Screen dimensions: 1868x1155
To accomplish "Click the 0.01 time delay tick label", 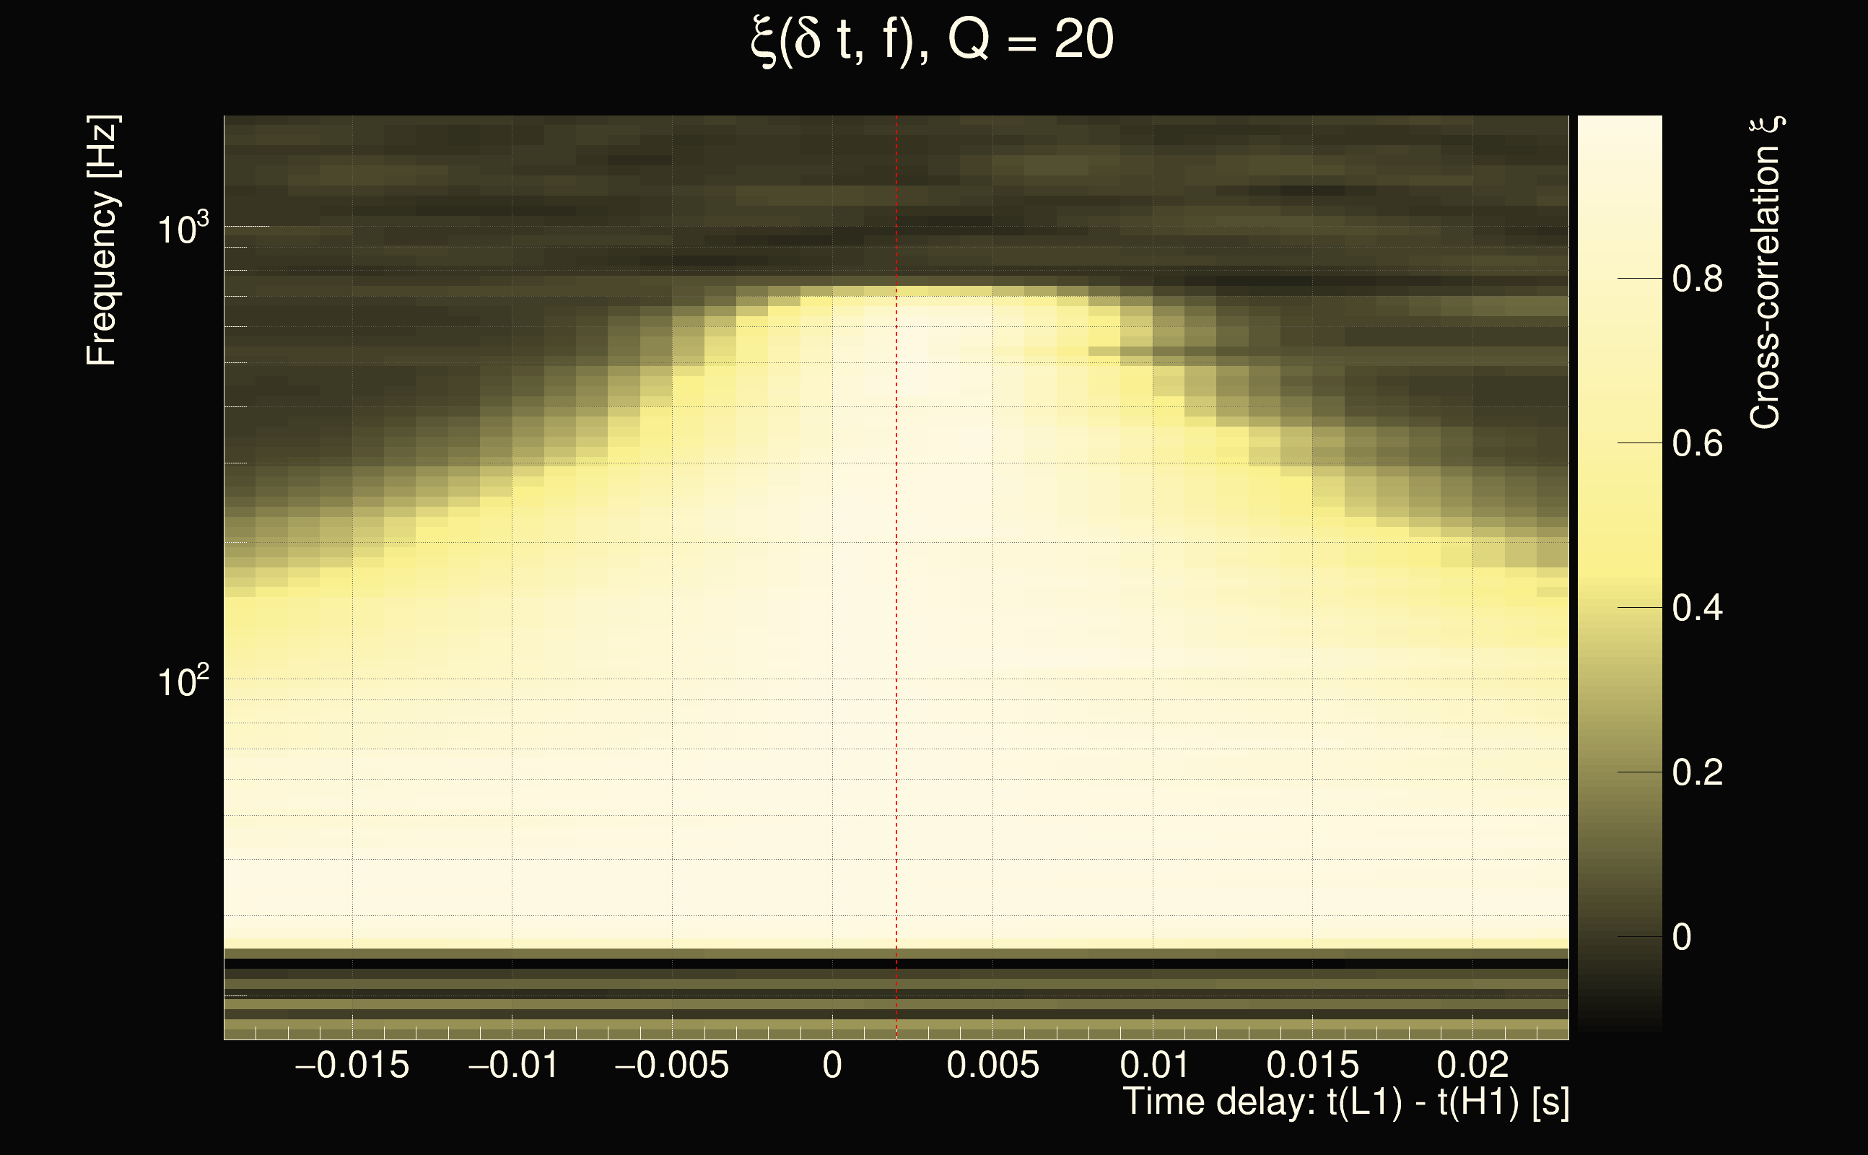I will tap(1154, 1065).
